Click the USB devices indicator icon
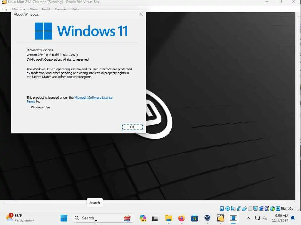301x225 pixels. point(244,209)
